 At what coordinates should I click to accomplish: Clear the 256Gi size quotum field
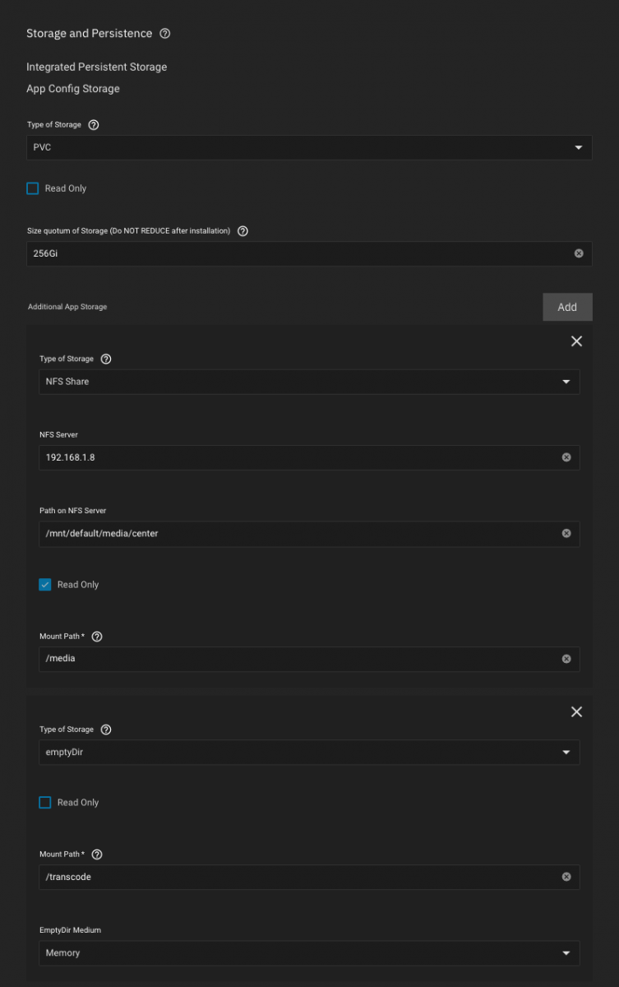pos(579,253)
